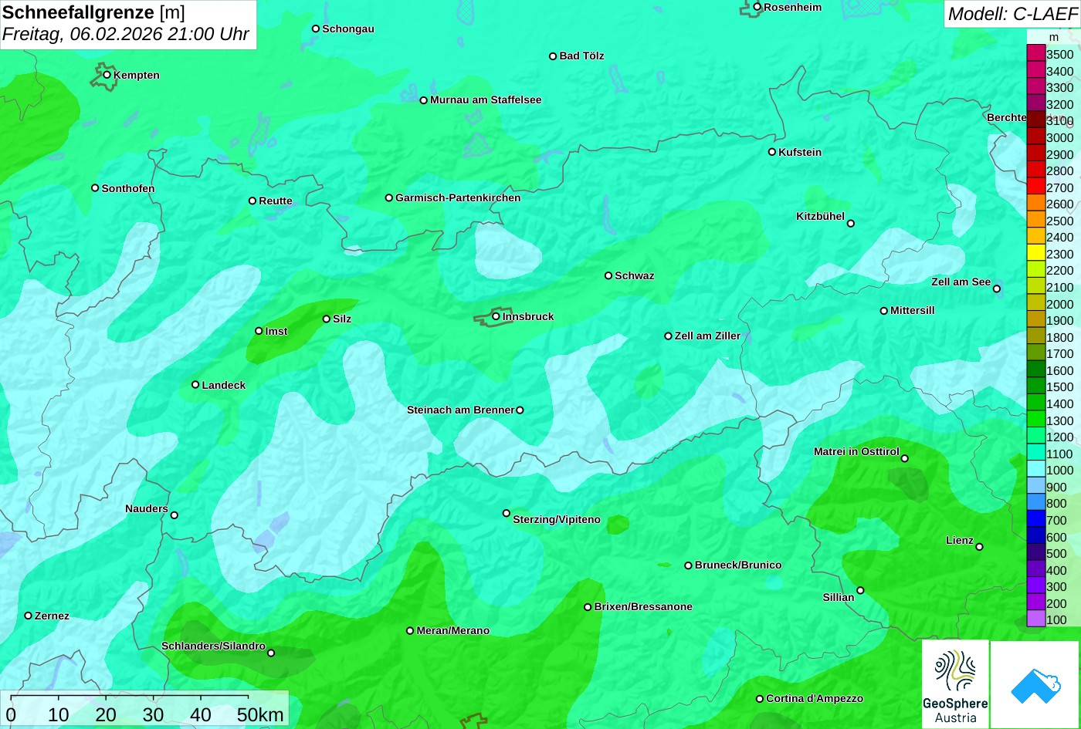Click the Reutte location dot
The image size is (1081, 729).
coord(252,201)
